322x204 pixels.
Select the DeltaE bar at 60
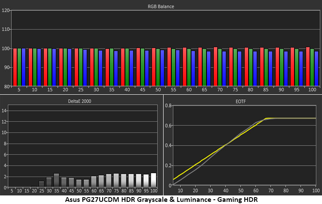[x=94, y=181]
